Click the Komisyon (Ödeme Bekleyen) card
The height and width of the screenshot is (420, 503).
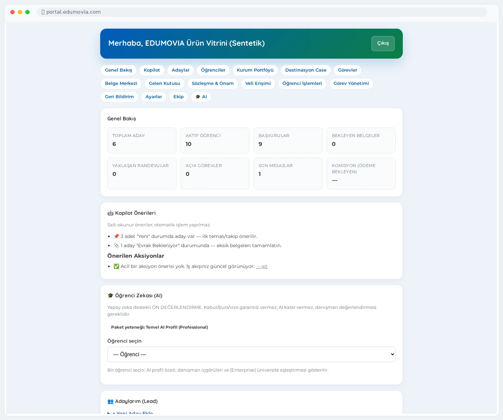tap(361, 174)
